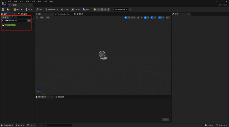Browse to asset in content browser icon

[x=8, y=9]
